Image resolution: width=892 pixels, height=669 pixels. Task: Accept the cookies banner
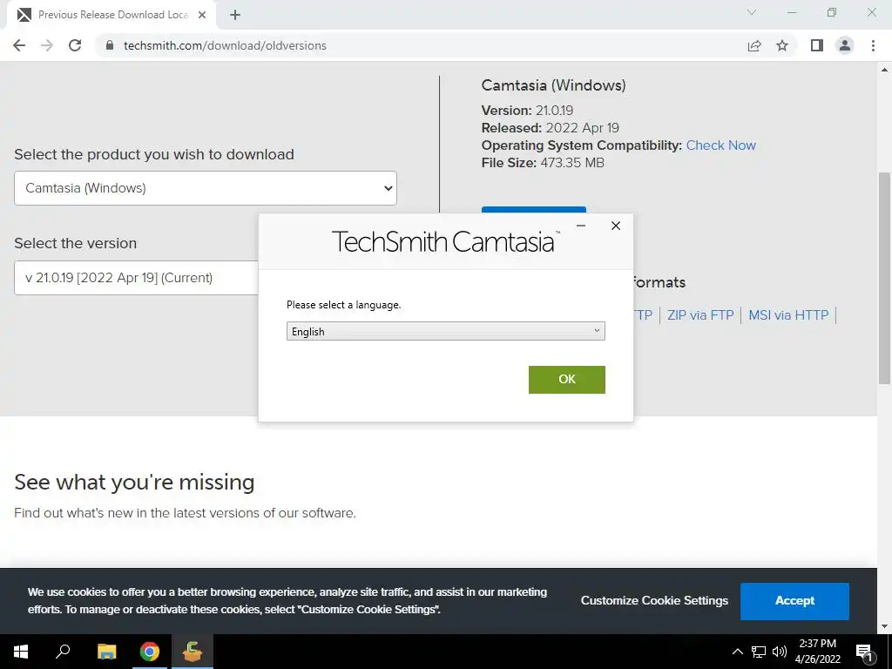[x=794, y=601]
